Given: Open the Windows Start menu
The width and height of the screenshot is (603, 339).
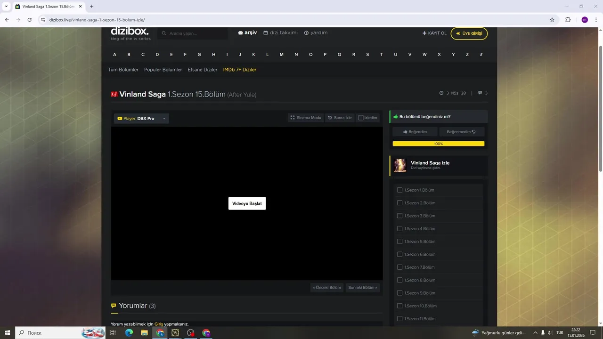Looking at the screenshot, I should point(8,333).
